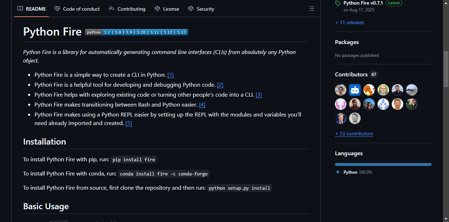Click the 'python setup.py install' code snippet
Screen dimensions: 449x222
pos(240,188)
